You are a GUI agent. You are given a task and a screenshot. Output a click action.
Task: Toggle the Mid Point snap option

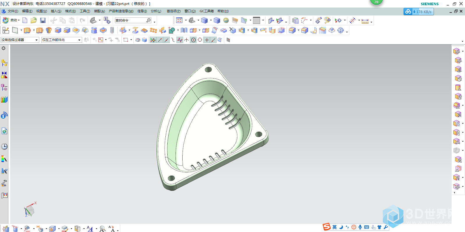pos(167,40)
